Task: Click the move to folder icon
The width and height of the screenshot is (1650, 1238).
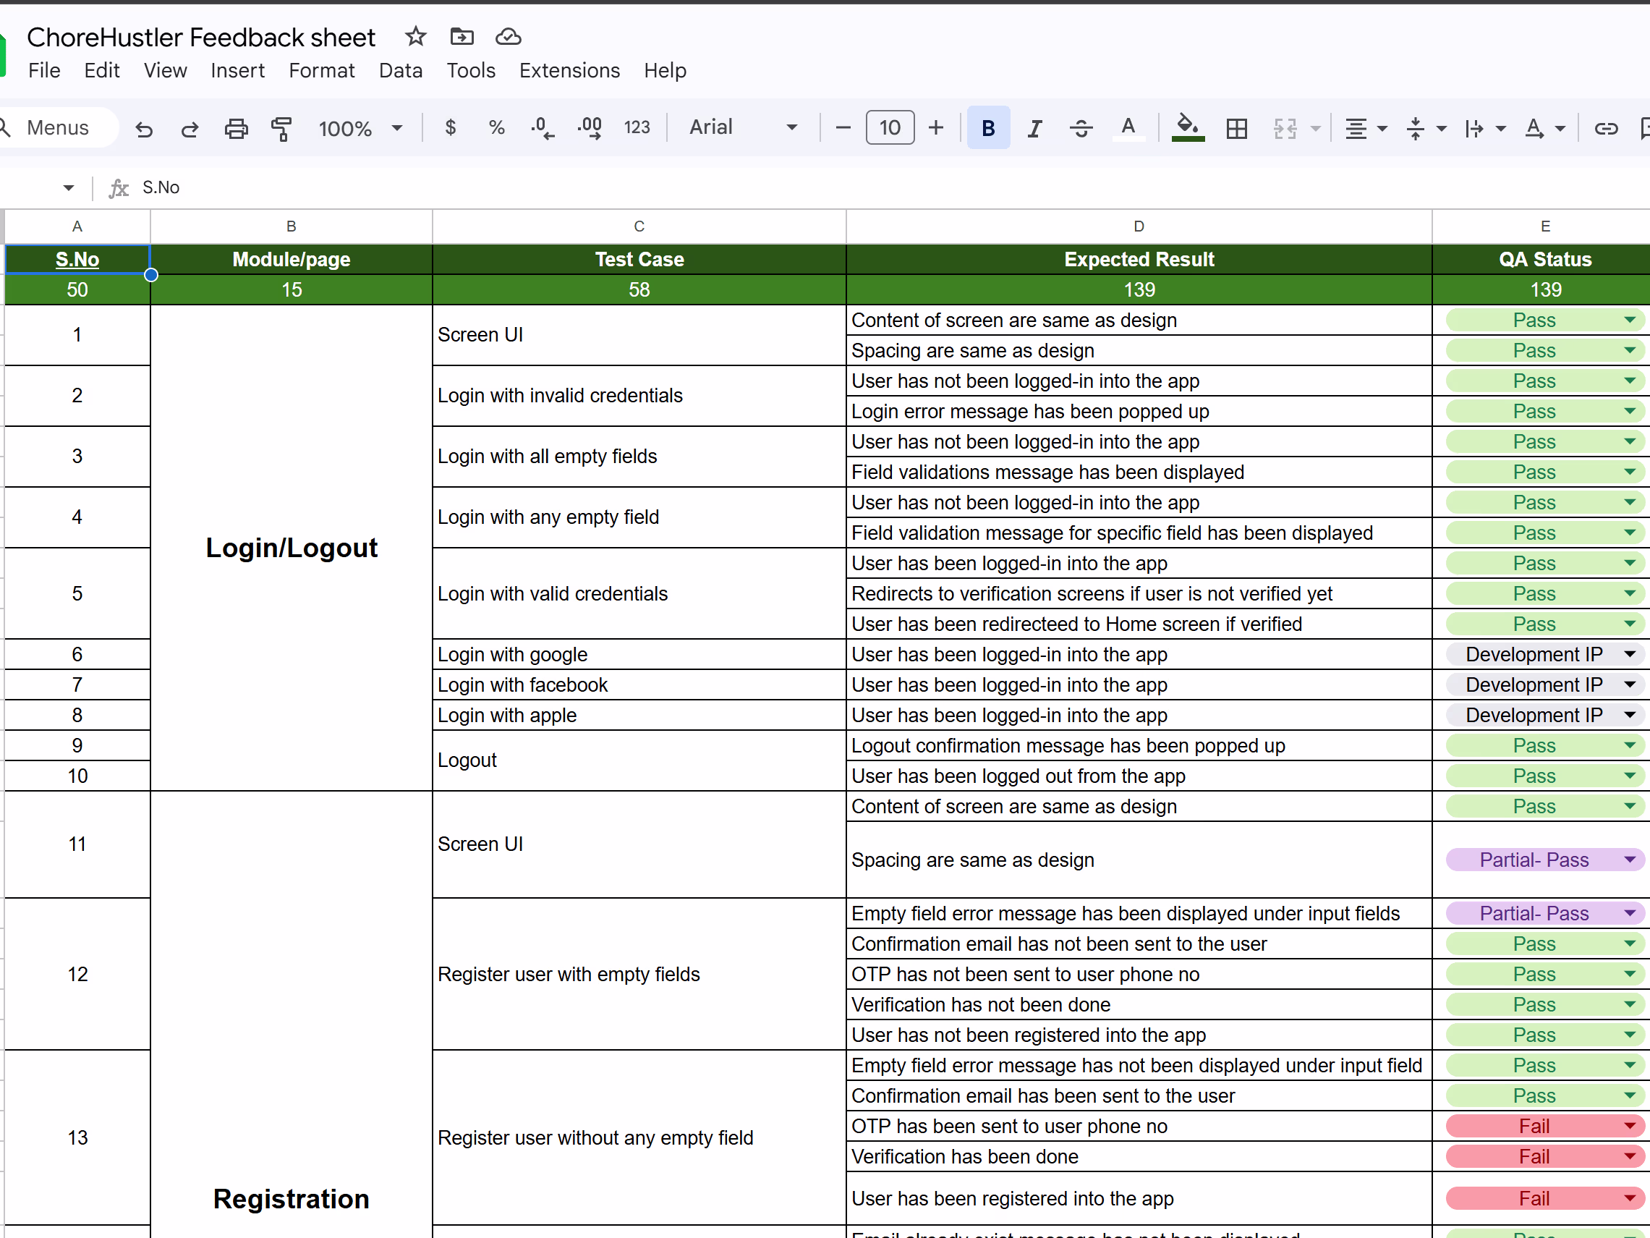Action: tap(462, 36)
